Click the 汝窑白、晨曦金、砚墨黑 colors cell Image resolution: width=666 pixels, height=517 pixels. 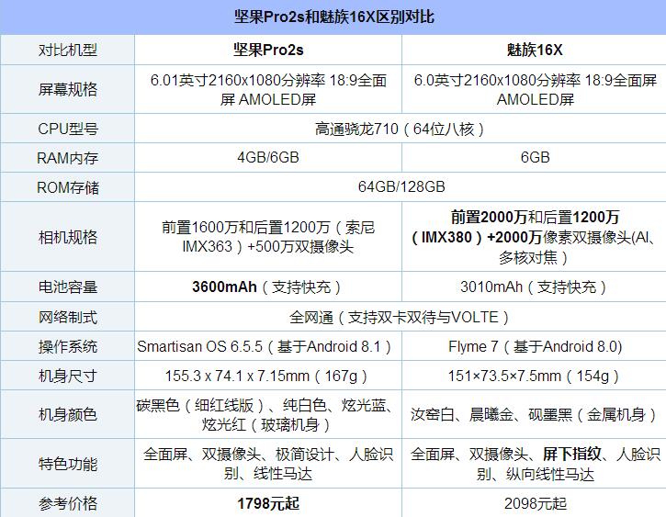535,414
